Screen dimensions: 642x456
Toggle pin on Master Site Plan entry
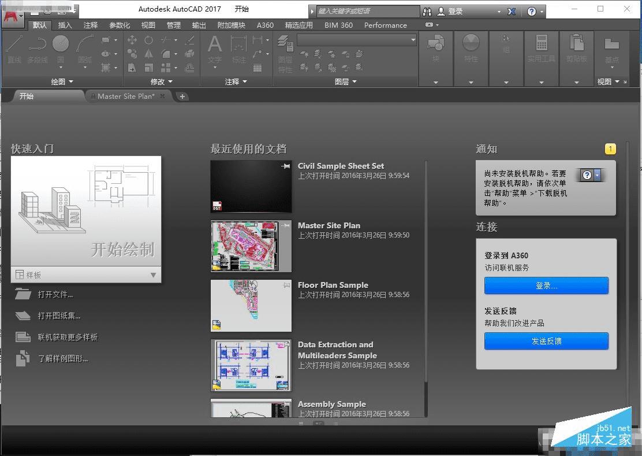pyautogui.click(x=285, y=226)
